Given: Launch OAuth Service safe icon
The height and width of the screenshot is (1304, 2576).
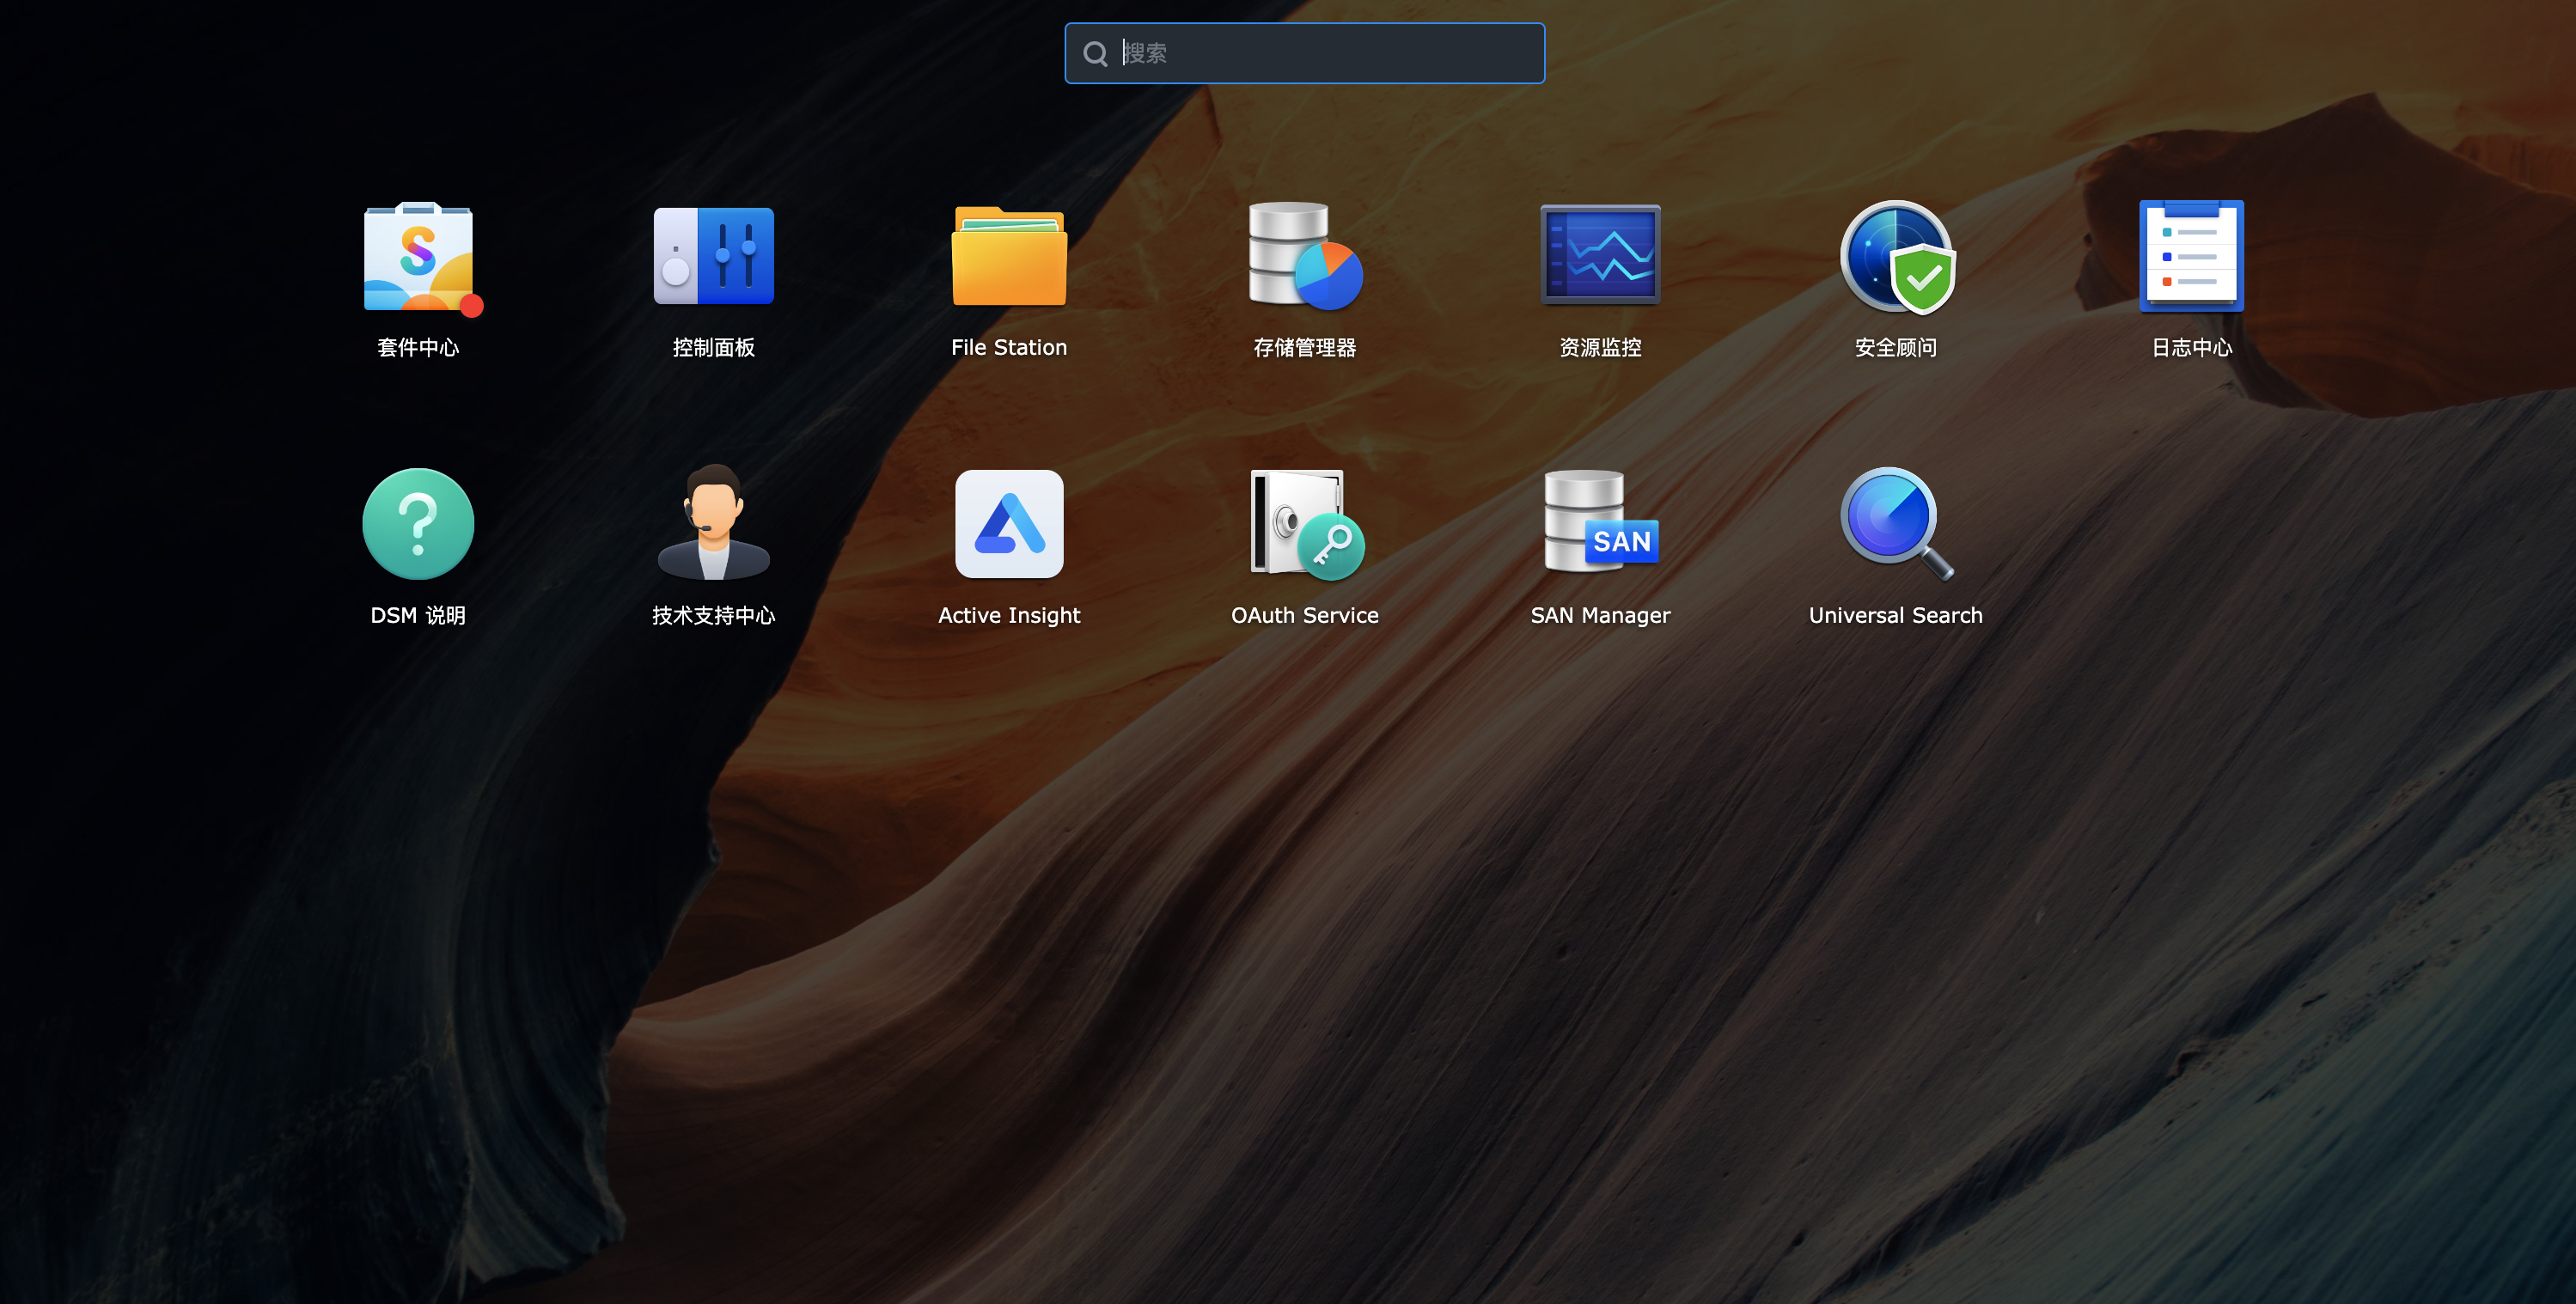Looking at the screenshot, I should coord(1304,524).
